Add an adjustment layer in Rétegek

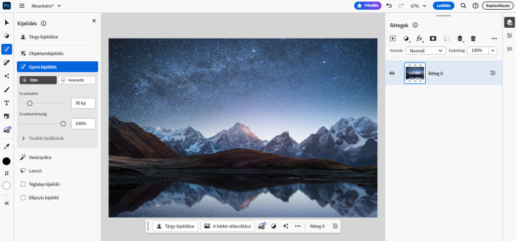406,39
